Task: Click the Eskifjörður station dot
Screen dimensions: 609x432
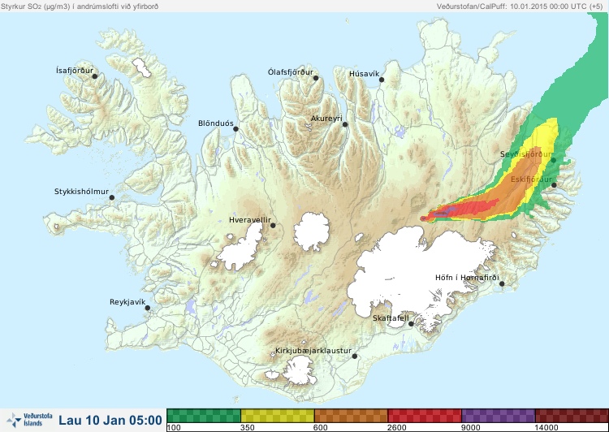Action: tap(555, 185)
